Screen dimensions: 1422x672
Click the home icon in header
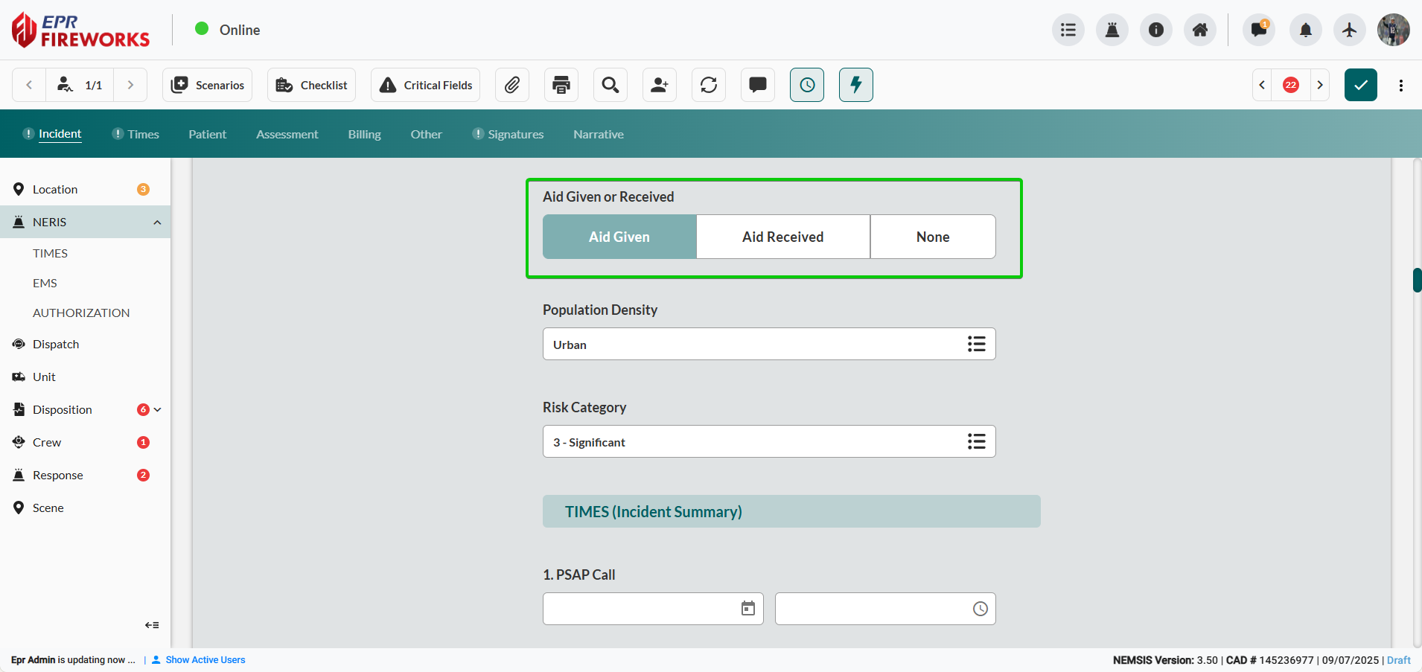tap(1200, 30)
